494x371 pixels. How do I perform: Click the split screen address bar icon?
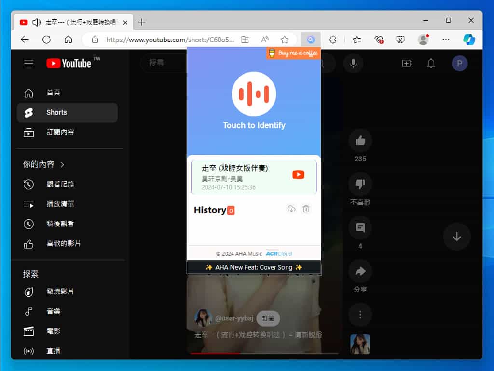(x=245, y=40)
